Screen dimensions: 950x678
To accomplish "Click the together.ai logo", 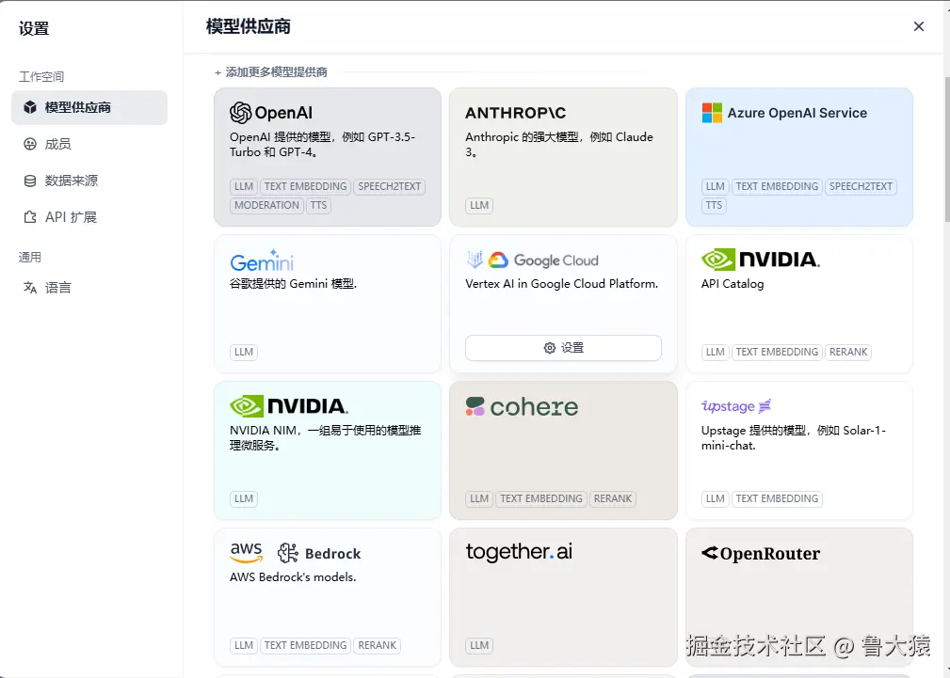I will pos(519,552).
